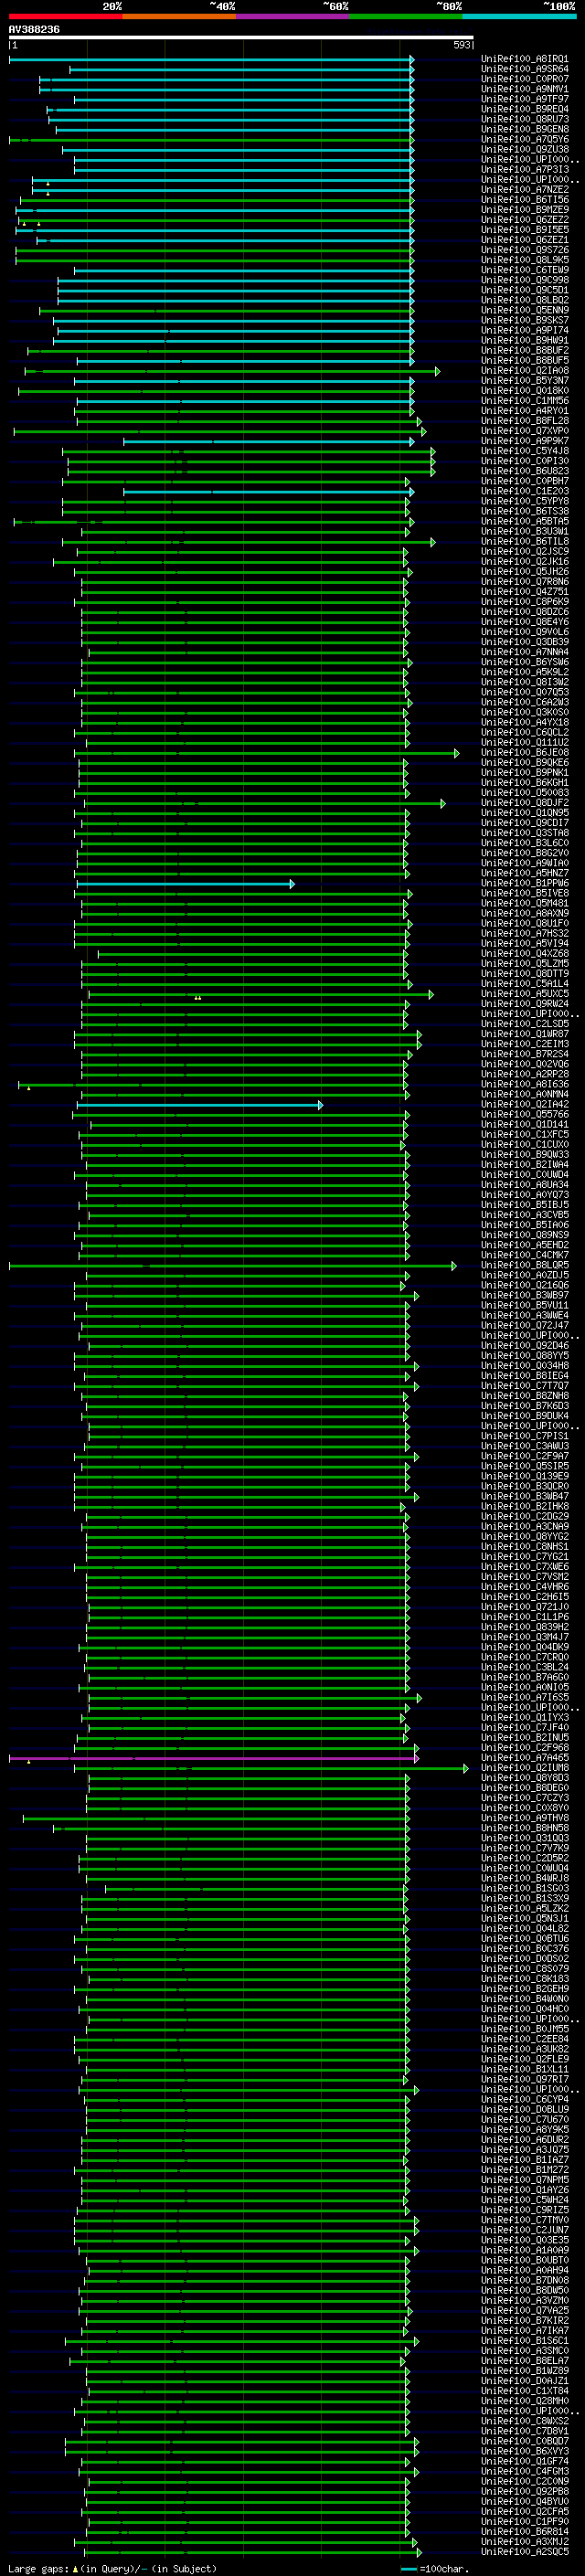Image resolution: width=585 pixels, height=2576 pixels.
Task: Open UniRef100_A3XMJ2 entry
Action: [524, 2541]
